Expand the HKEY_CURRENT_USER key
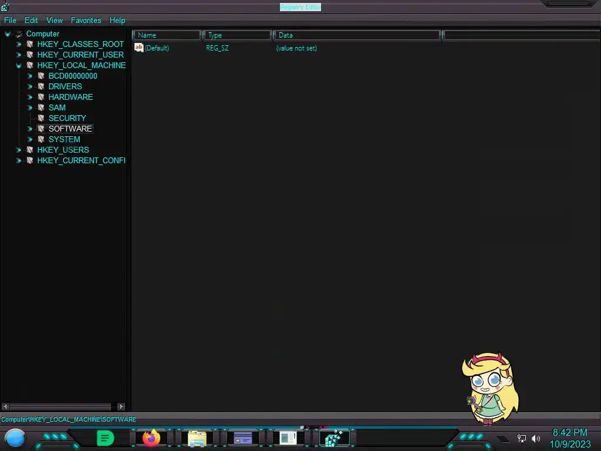Image resolution: width=601 pixels, height=451 pixels. 18,55
